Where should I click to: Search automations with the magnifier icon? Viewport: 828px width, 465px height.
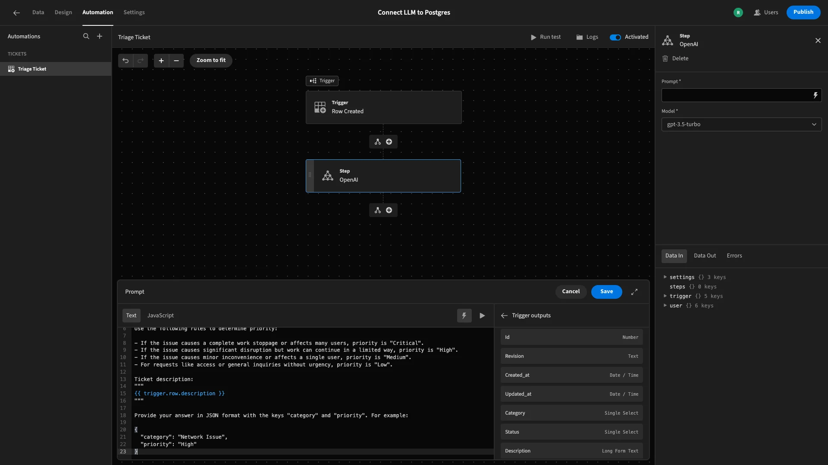coord(86,37)
